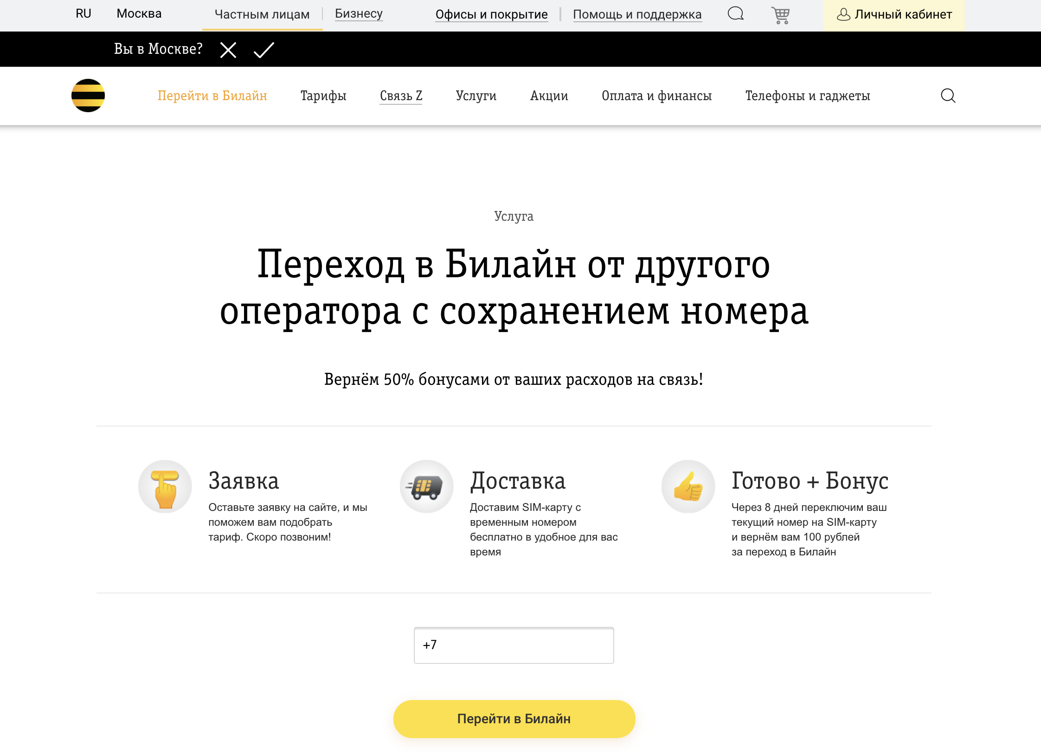
Task: Click the phone number input field with +7
Action: tap(514, 645)
